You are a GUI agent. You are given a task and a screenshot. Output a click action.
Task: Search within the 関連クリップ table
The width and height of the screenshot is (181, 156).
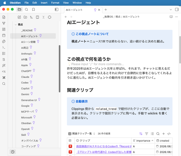pos(158,134)
